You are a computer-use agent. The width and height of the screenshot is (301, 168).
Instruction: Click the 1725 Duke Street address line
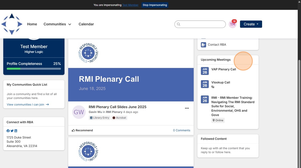pos(19,137)
